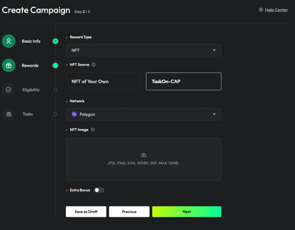Image resolution: width=295 pixels, height=230 pixels.
Task: Click the Create Campaign heading
Action: [x=36, y=10]
